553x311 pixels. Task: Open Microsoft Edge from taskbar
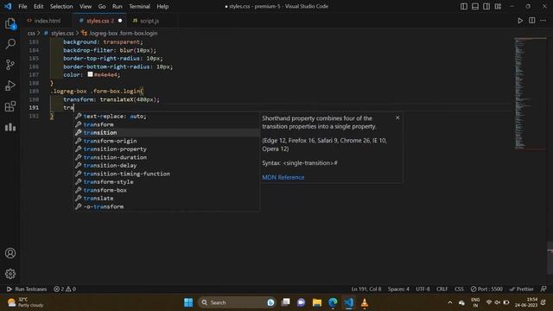tap(333, 302)
